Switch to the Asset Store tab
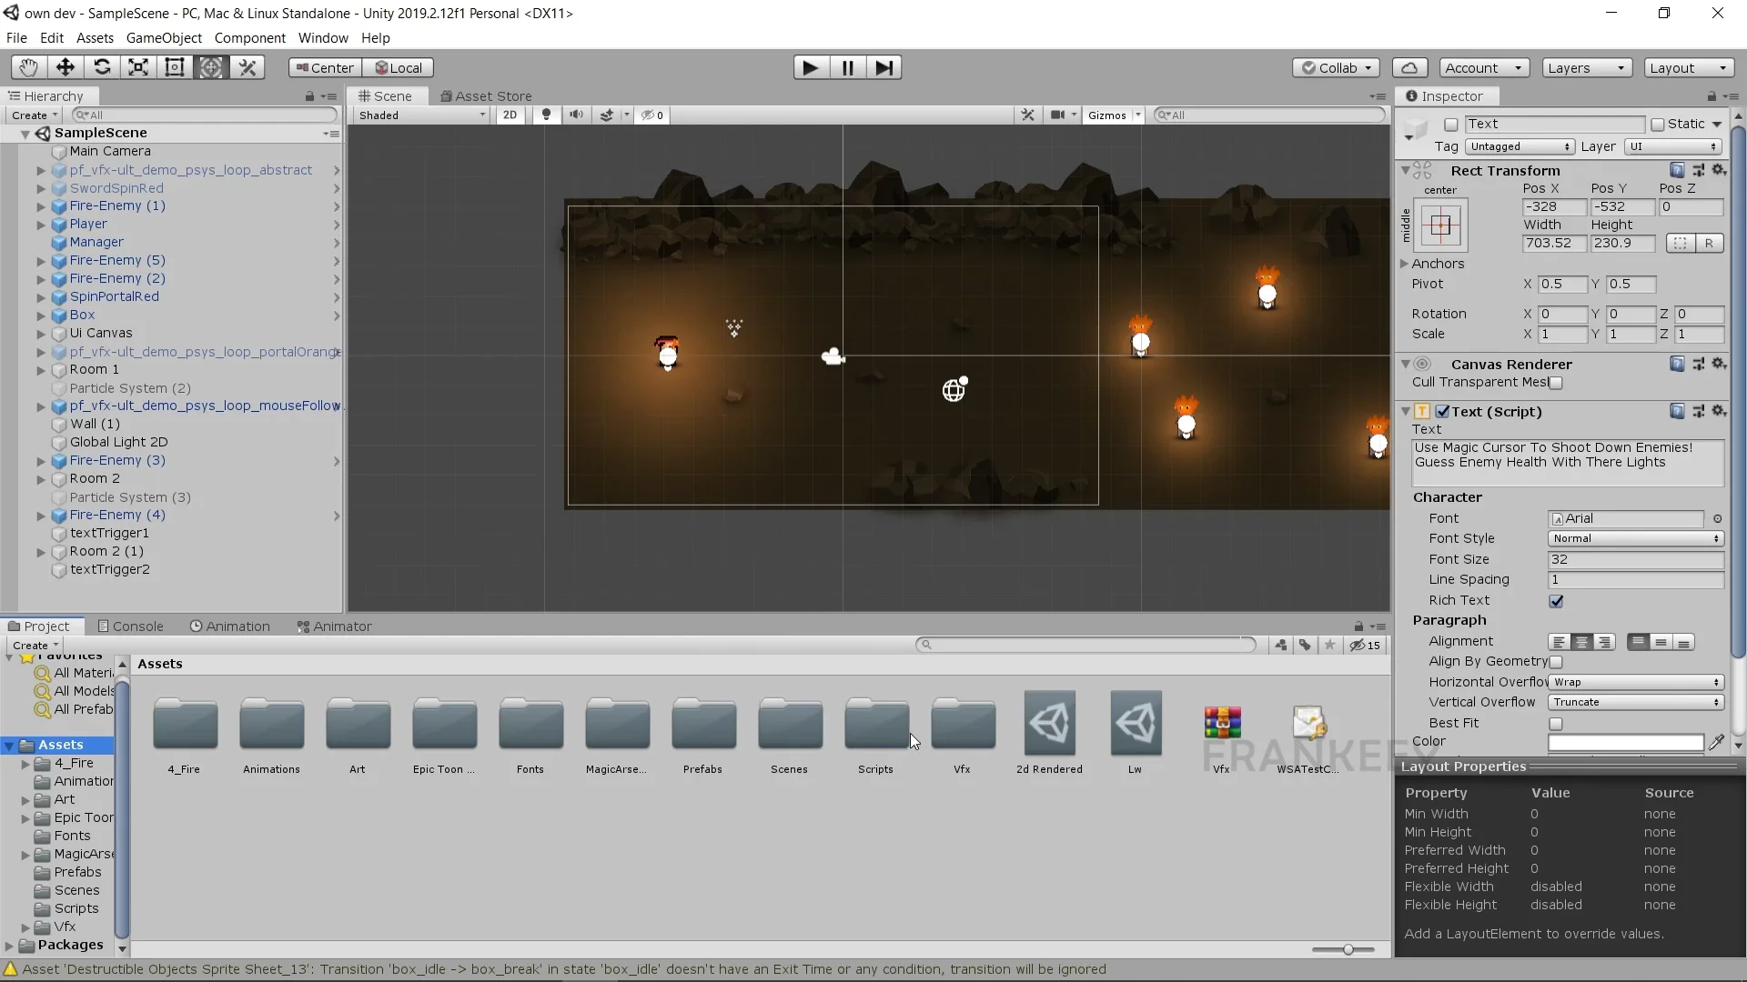 click(x=486, y=95)
